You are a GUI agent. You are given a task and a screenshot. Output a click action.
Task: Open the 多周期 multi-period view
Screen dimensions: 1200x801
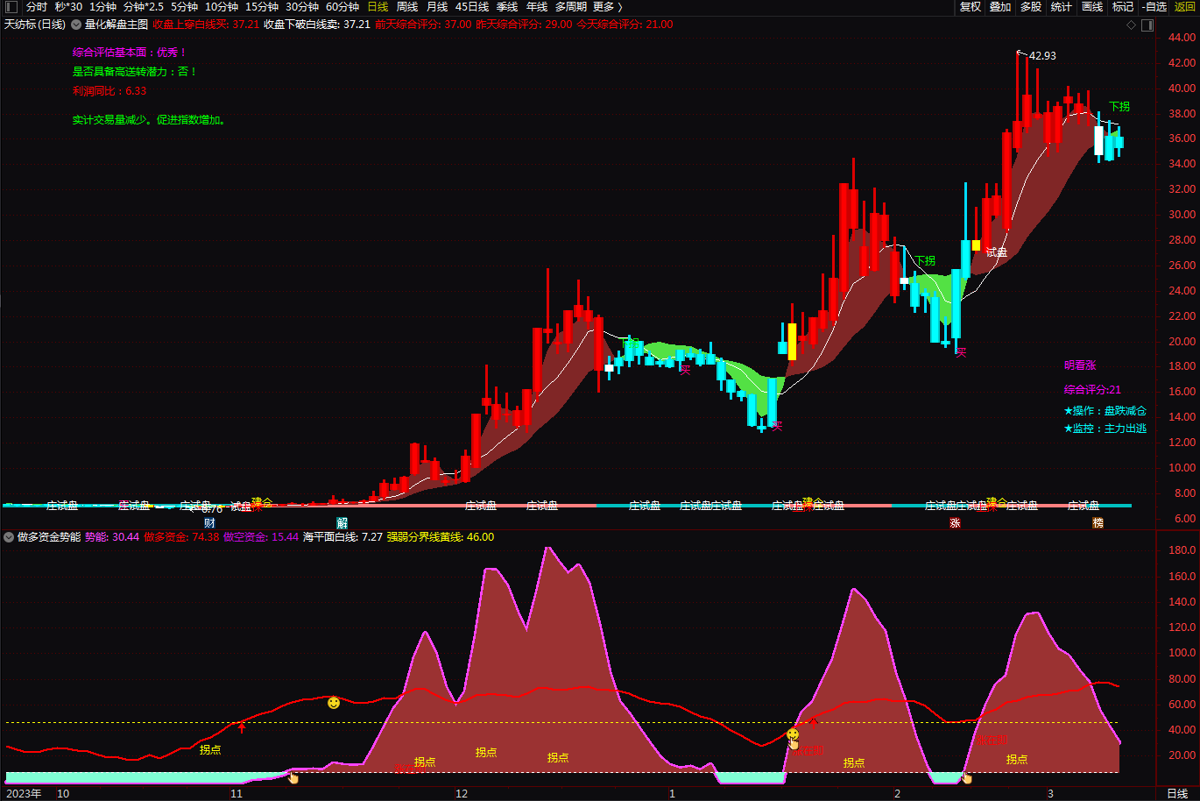pyautogui.click(x=571, y=7)
